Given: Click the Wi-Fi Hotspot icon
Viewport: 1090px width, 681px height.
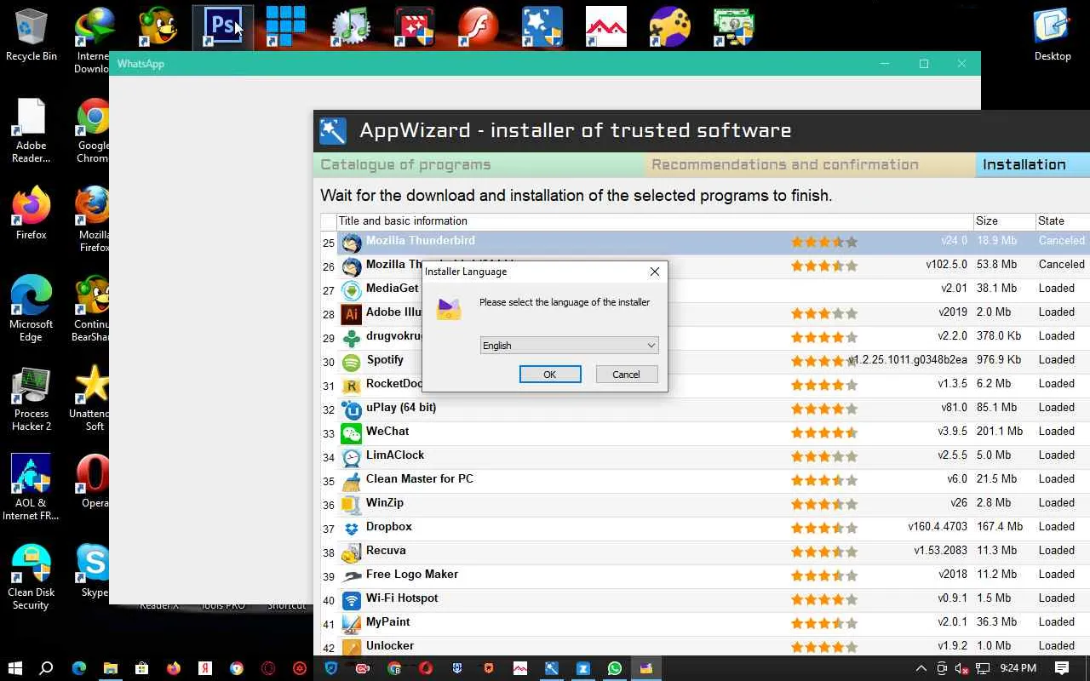Looking at the screenshot, I should [352, 600].
